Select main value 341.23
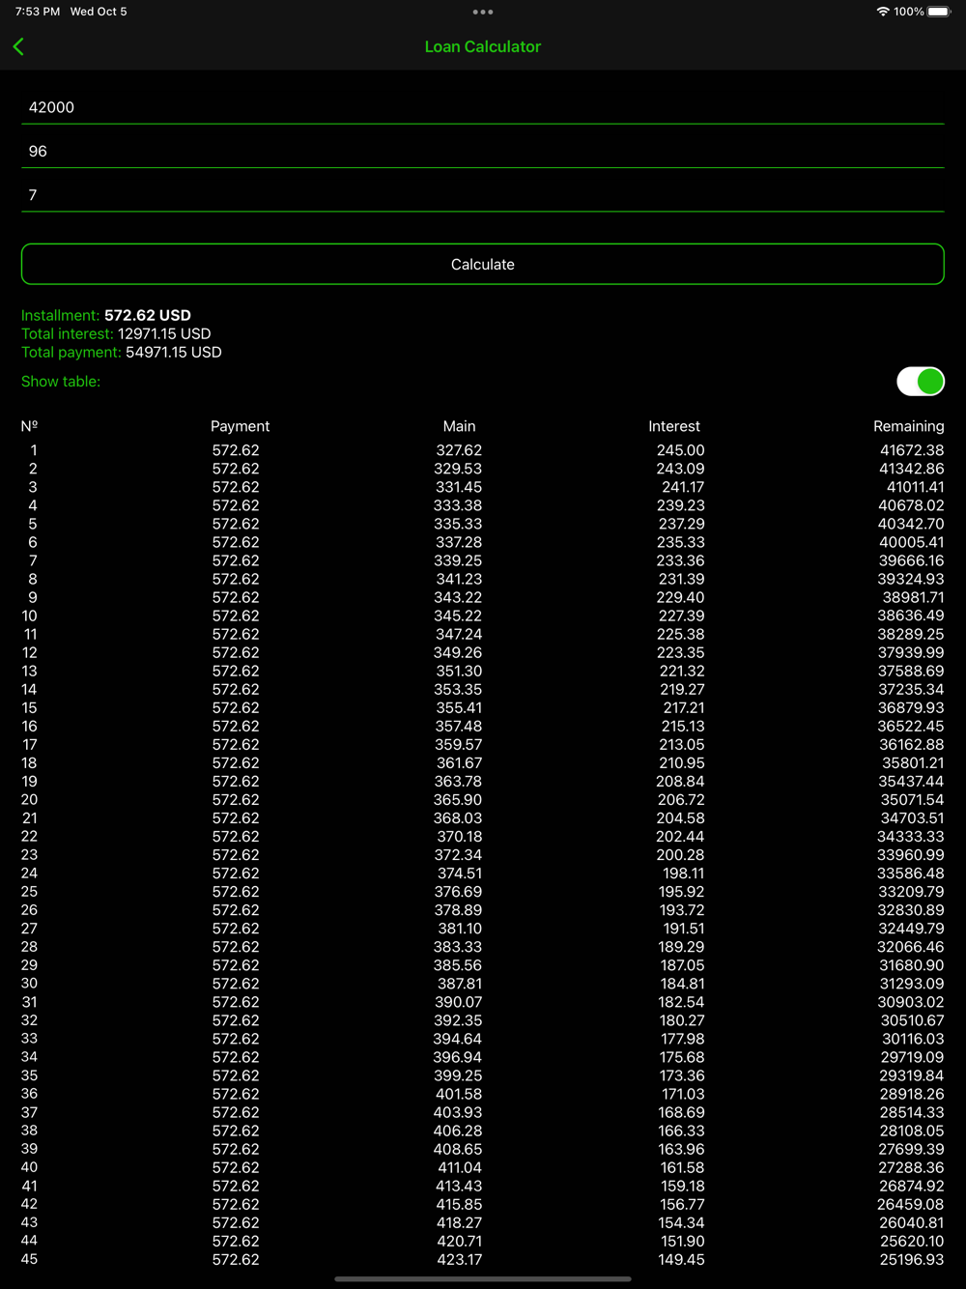Image resolution: width=966 pixels, height=1289 pixels. [x=460, y=579]
